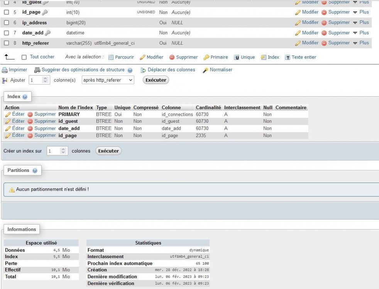Click Déplacer des colonnes link
Image resolution: width=379 pixels, height=289 pixels.
[x=171, y=70]
